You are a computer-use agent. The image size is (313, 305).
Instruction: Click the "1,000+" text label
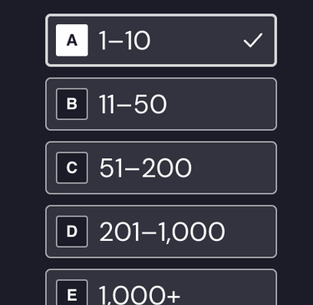(x=139, y=295)
